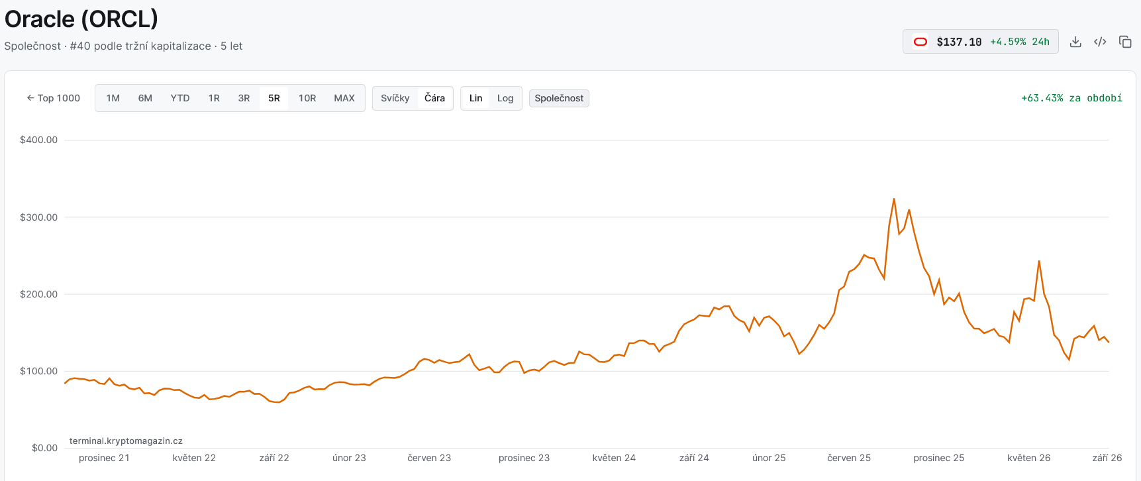Select the 1M time range
Screen dimensions: 1141x481
[x=113, y=98]
